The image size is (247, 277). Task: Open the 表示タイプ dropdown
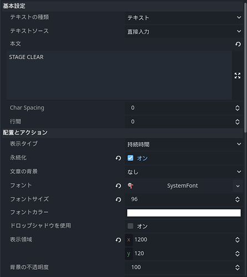click(x=184, y=144)
